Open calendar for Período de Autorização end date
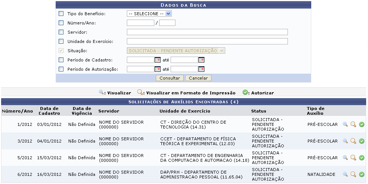 [201, 69]
